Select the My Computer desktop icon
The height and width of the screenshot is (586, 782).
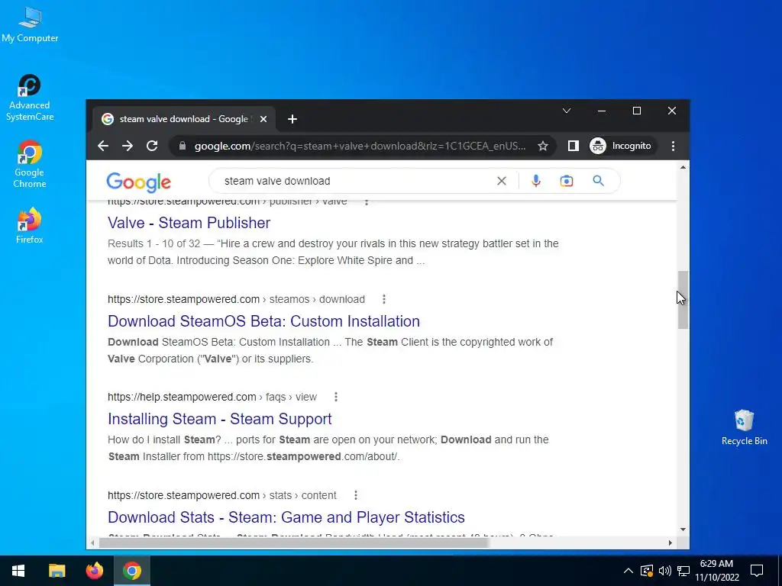pos(30,24)
